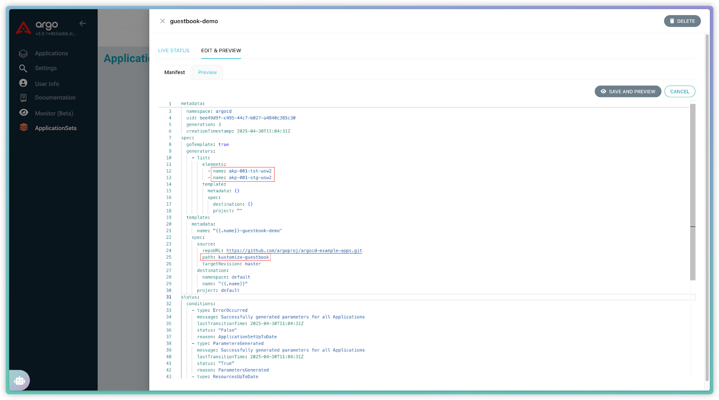The height and width of the screenshot is (400, 719).
Task: Open the argocd-example-apps repoURL link
Action: point(294,251)
